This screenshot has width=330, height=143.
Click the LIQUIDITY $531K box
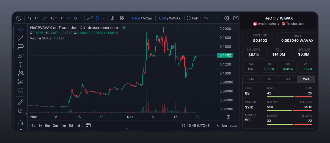[x=254, y=52]
